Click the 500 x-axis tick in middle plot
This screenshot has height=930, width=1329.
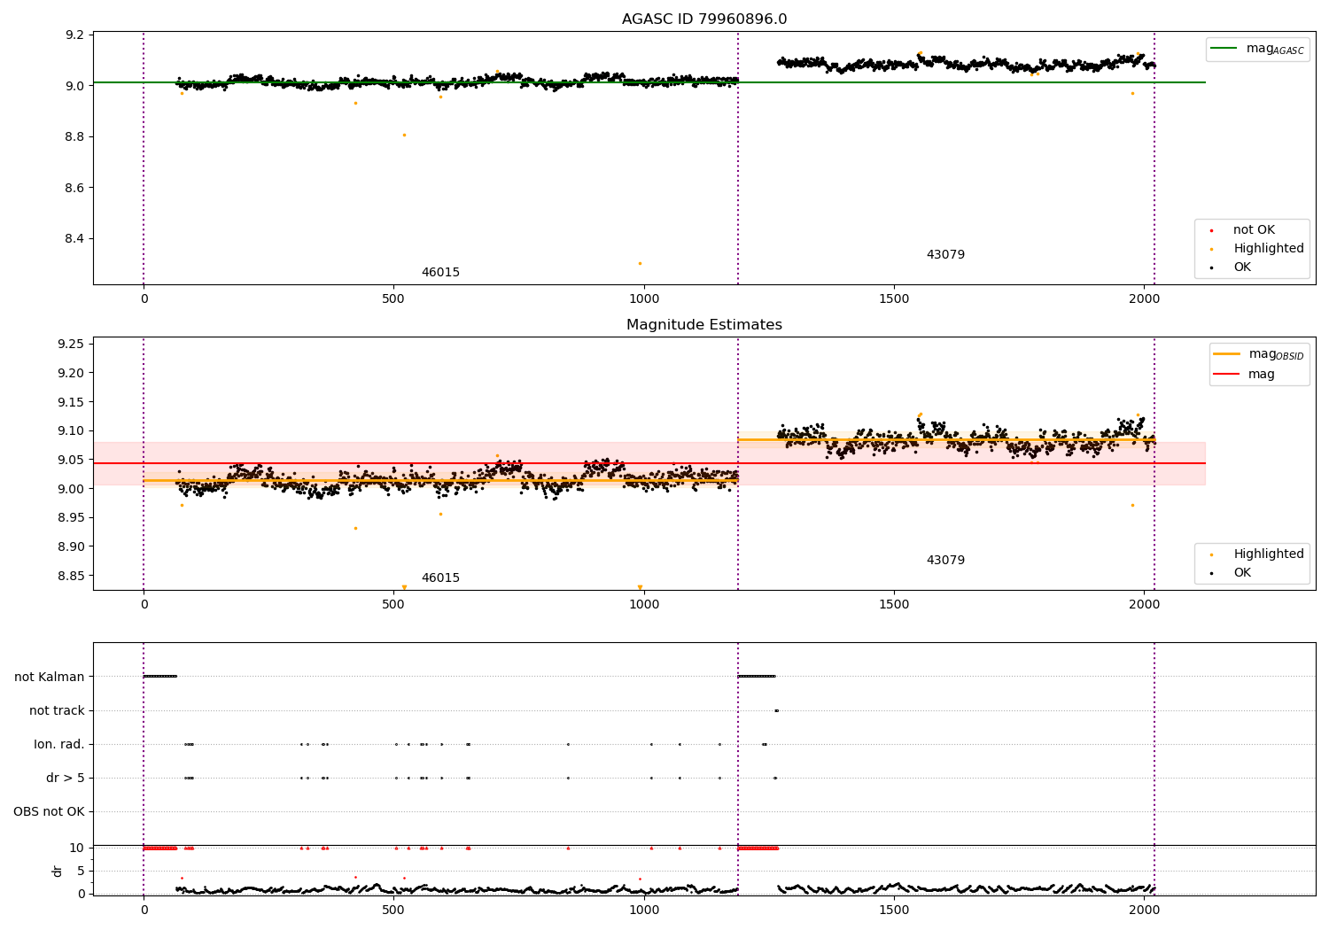394,604
